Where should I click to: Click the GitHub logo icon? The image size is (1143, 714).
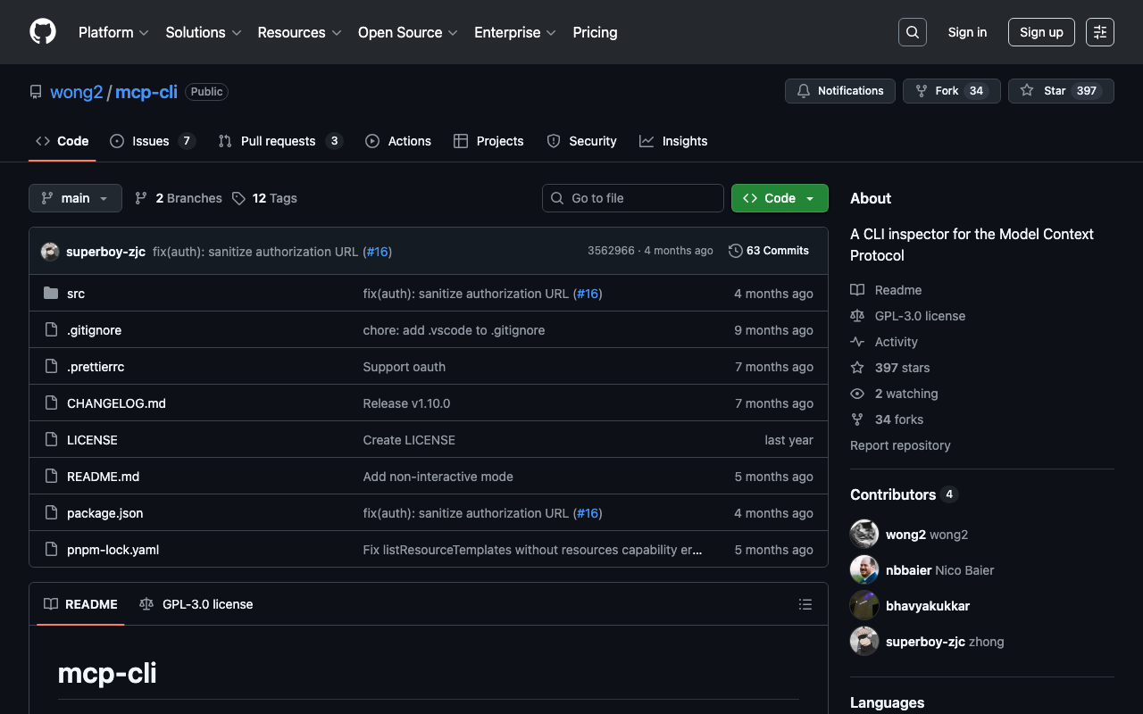[x=43, y=32]
